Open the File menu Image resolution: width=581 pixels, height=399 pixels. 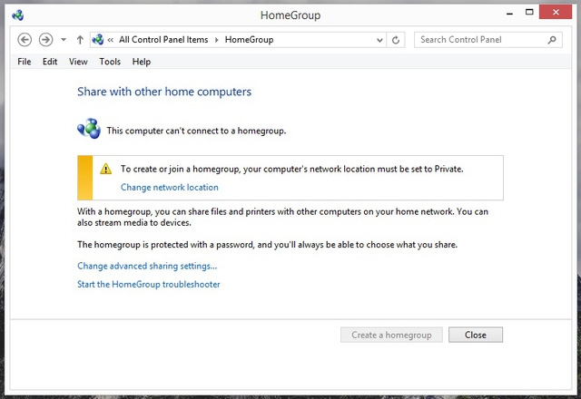25,62
